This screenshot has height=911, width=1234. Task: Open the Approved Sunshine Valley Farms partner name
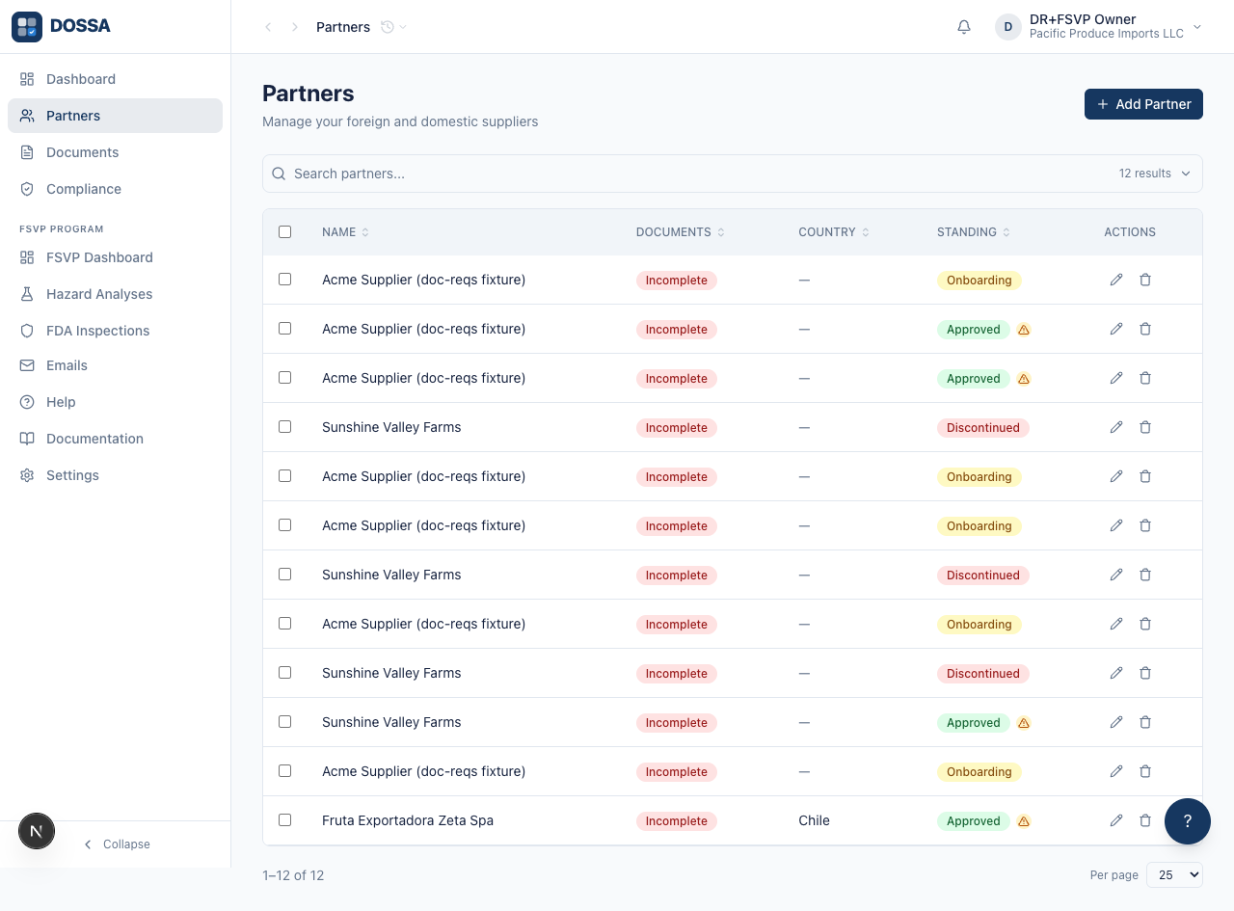391,722
